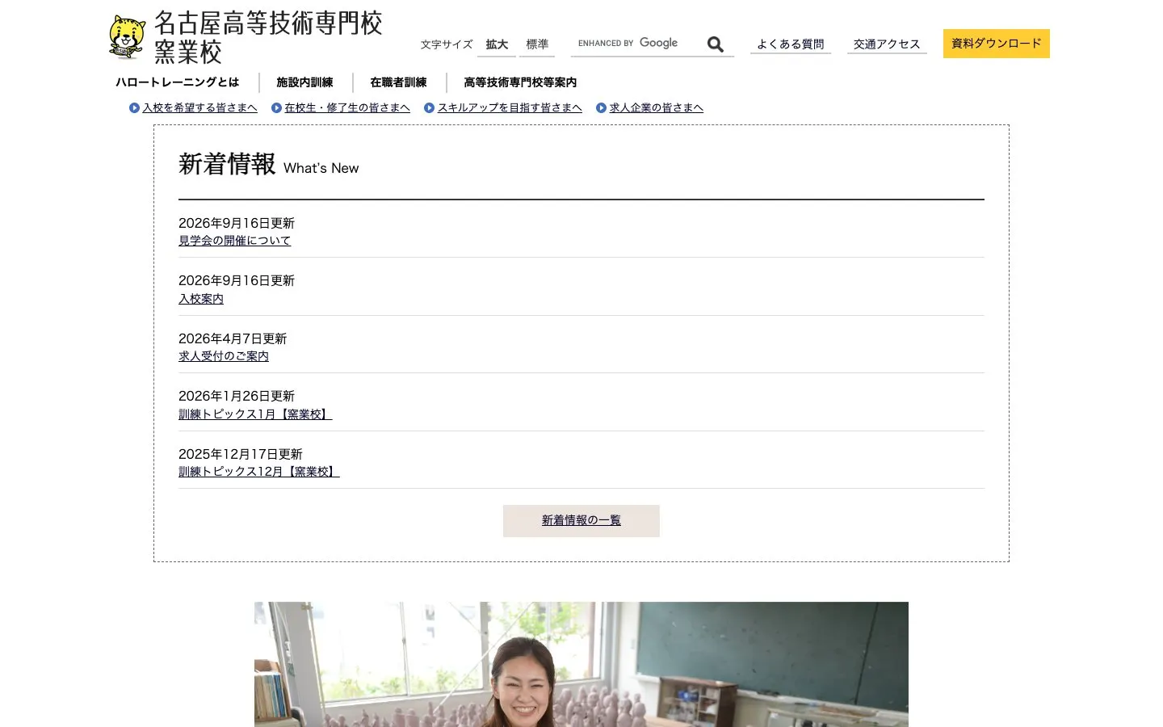Open 見学会の開催について news link
The width and height of the screenshot is (1163, 727).
tap(234, 241)
